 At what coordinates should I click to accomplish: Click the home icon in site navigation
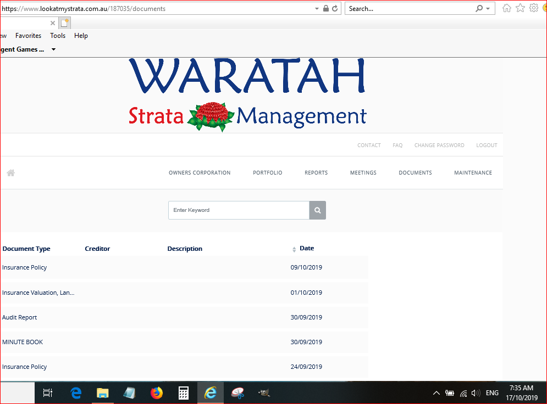[x=11, y=173]
